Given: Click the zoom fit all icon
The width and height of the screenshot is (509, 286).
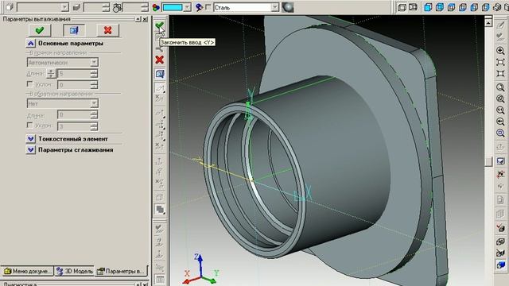Looking at the screenshot, I should [500, 74].
